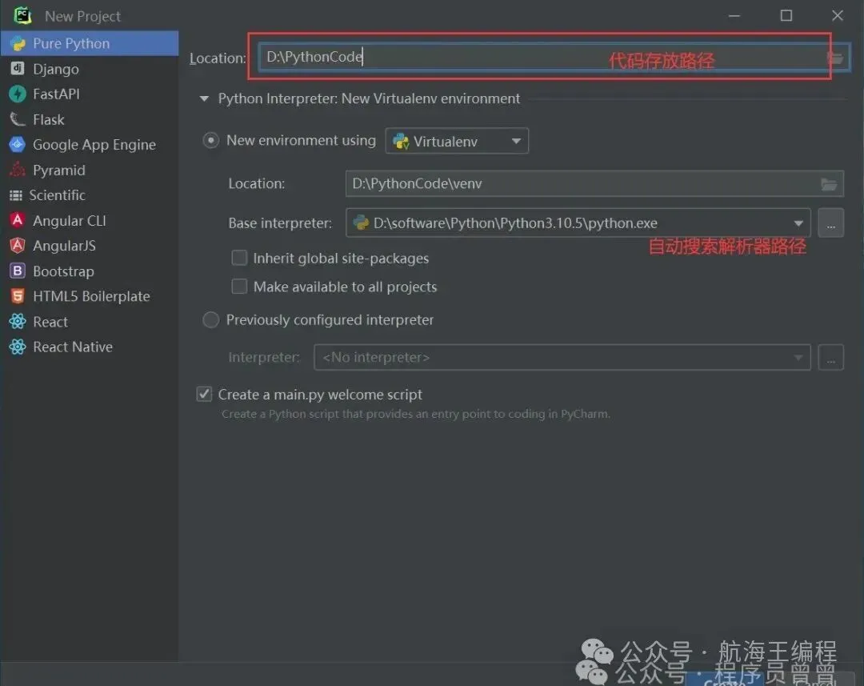Click the Pyramid framework icon

click(18, 169)
